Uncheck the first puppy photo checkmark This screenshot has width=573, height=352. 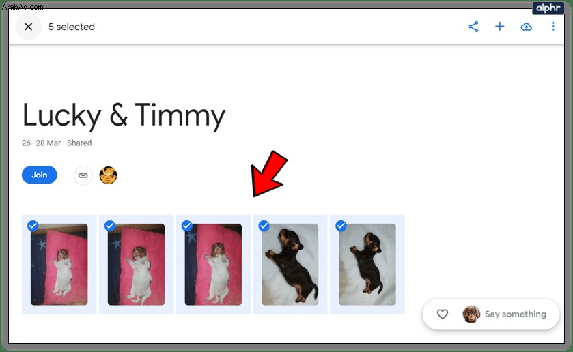33,226
